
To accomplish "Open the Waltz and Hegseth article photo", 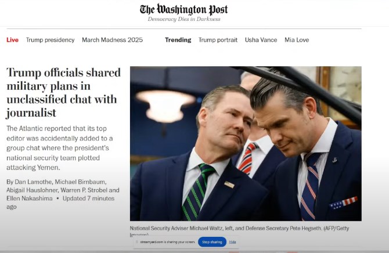I will (246, 143).
